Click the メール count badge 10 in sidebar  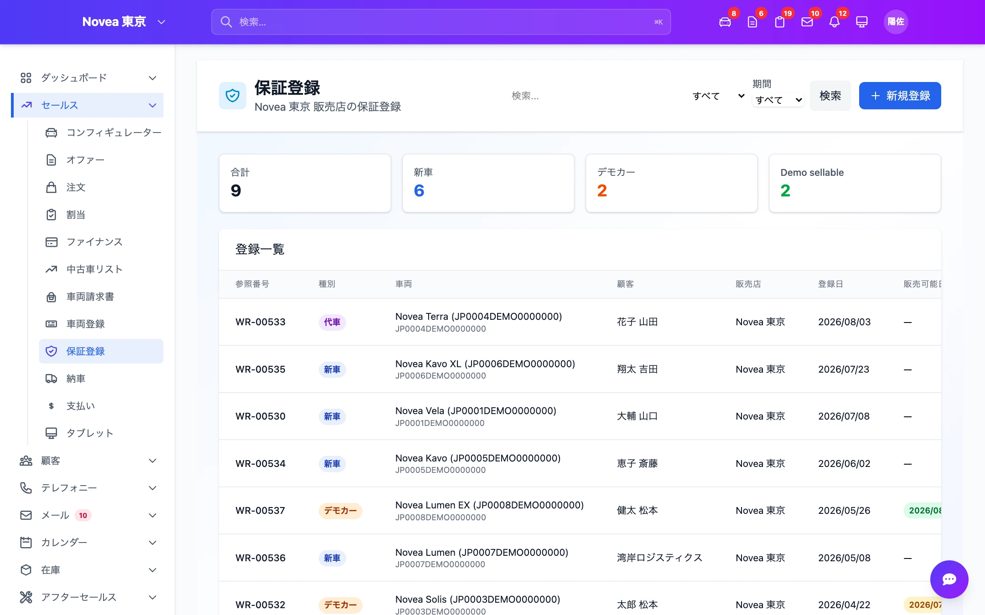pyautogui.click(x=83, y=515)
